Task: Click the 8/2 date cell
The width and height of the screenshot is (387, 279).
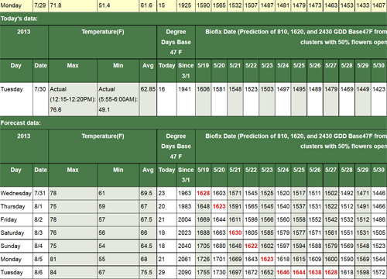Action: click(x=40, y=219)
